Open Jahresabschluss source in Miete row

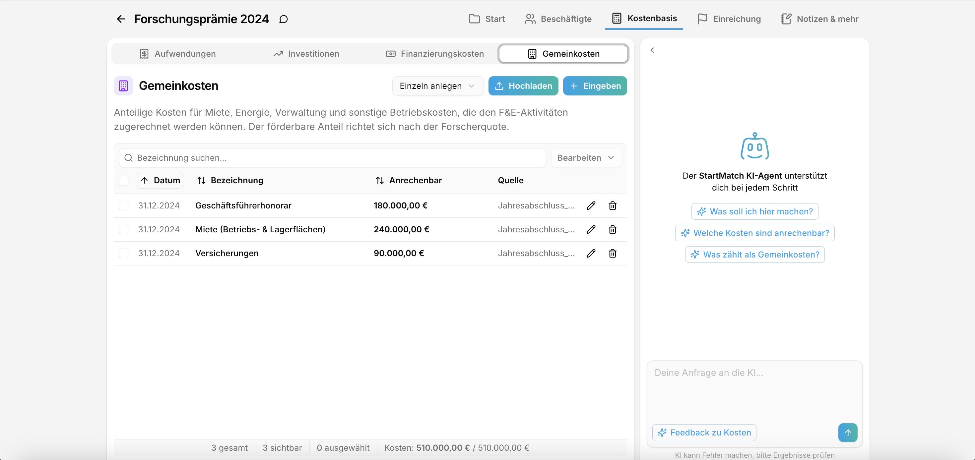(536, 229)
